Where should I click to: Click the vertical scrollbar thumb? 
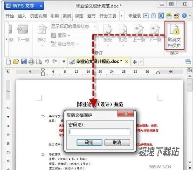tap(190, 85)
